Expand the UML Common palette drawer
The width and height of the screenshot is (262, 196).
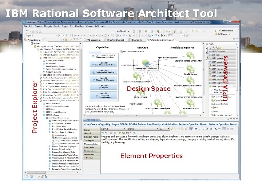pos(222,51)
